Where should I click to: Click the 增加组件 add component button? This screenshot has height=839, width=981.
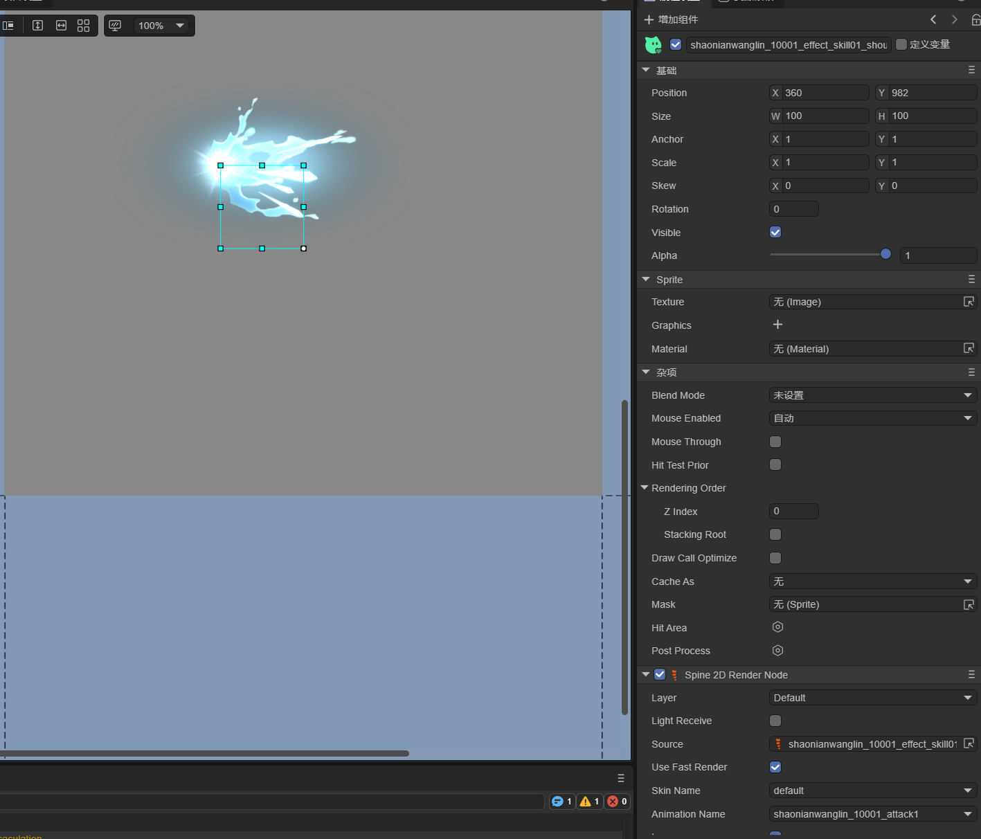[x=671, y=19]
